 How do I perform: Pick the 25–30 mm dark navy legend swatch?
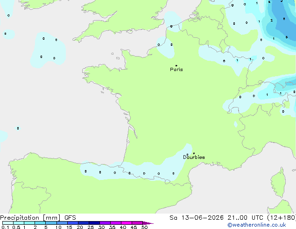point(94,223)
